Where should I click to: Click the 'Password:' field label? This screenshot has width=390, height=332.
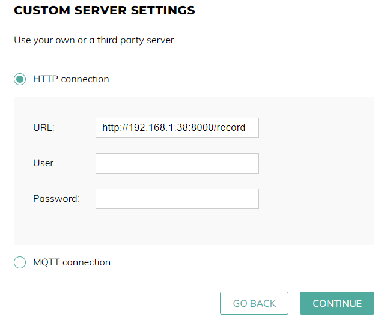click(x=56, y=199)
